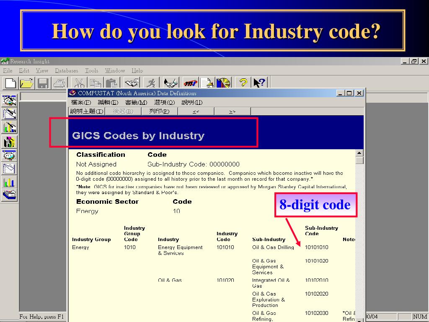Click the 'GICS Codes by Industry' heading

(x=138, y=135)
